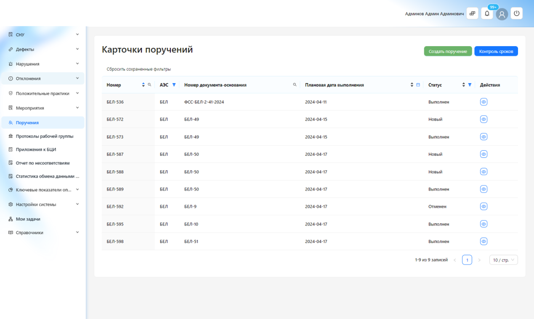
Task: View the БЕЛ-592 card via eye icon
Action: pyautogui.click(x=484, y=207)
